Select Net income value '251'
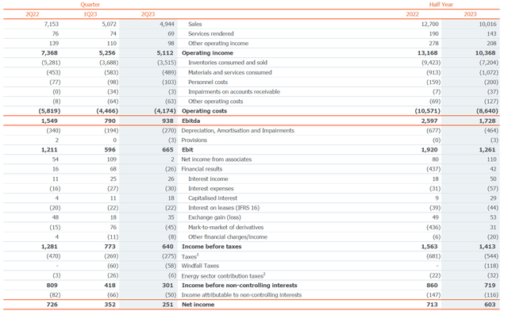Viewport: 508px width, 311px height. [x=167, y=305]
